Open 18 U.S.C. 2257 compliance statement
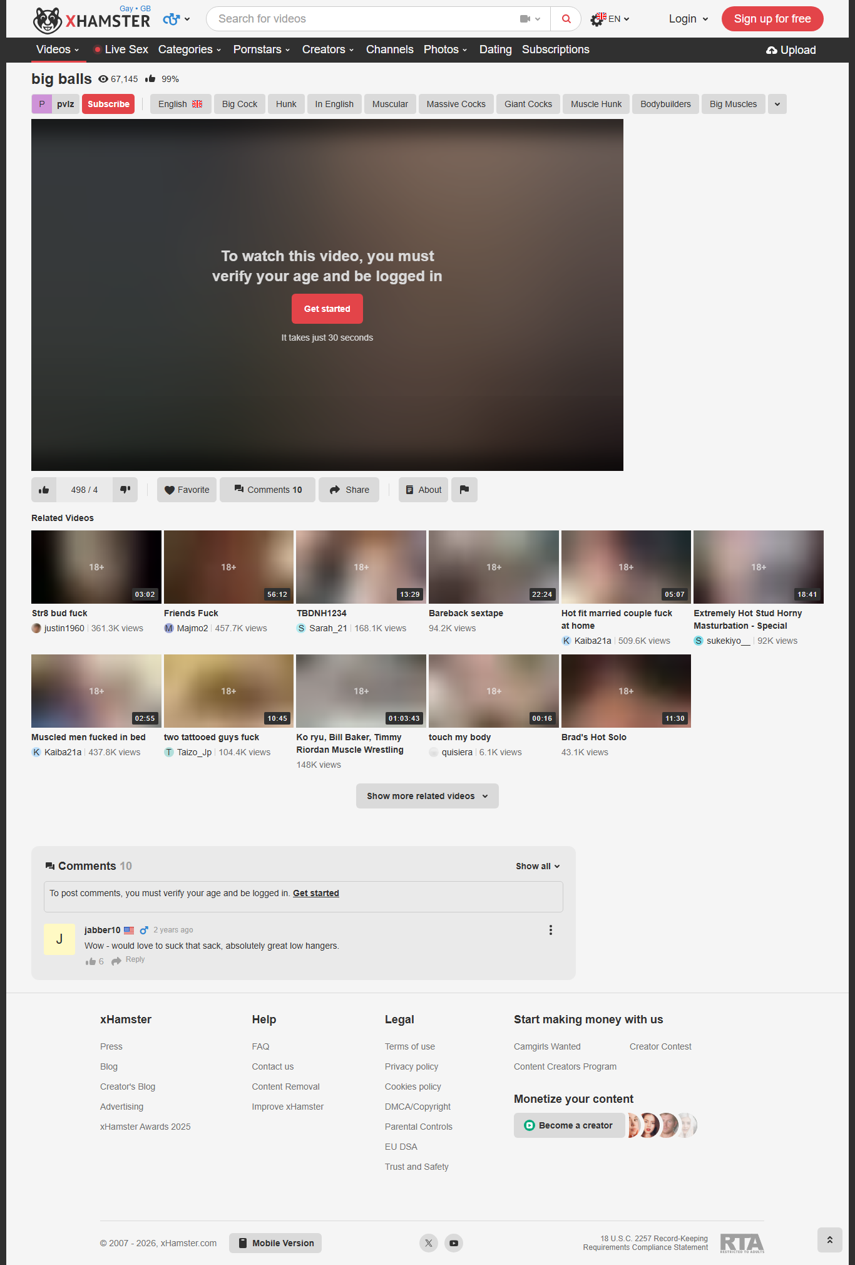The height and width of the screenshot is (1265, 855). 645,1243
